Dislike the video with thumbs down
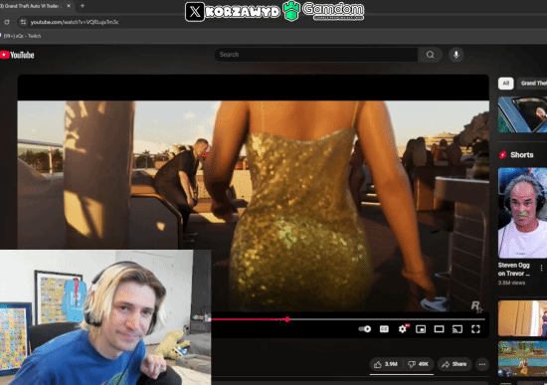Image resolution: width=547 pixels, height=385 pixels. (419, 364)
